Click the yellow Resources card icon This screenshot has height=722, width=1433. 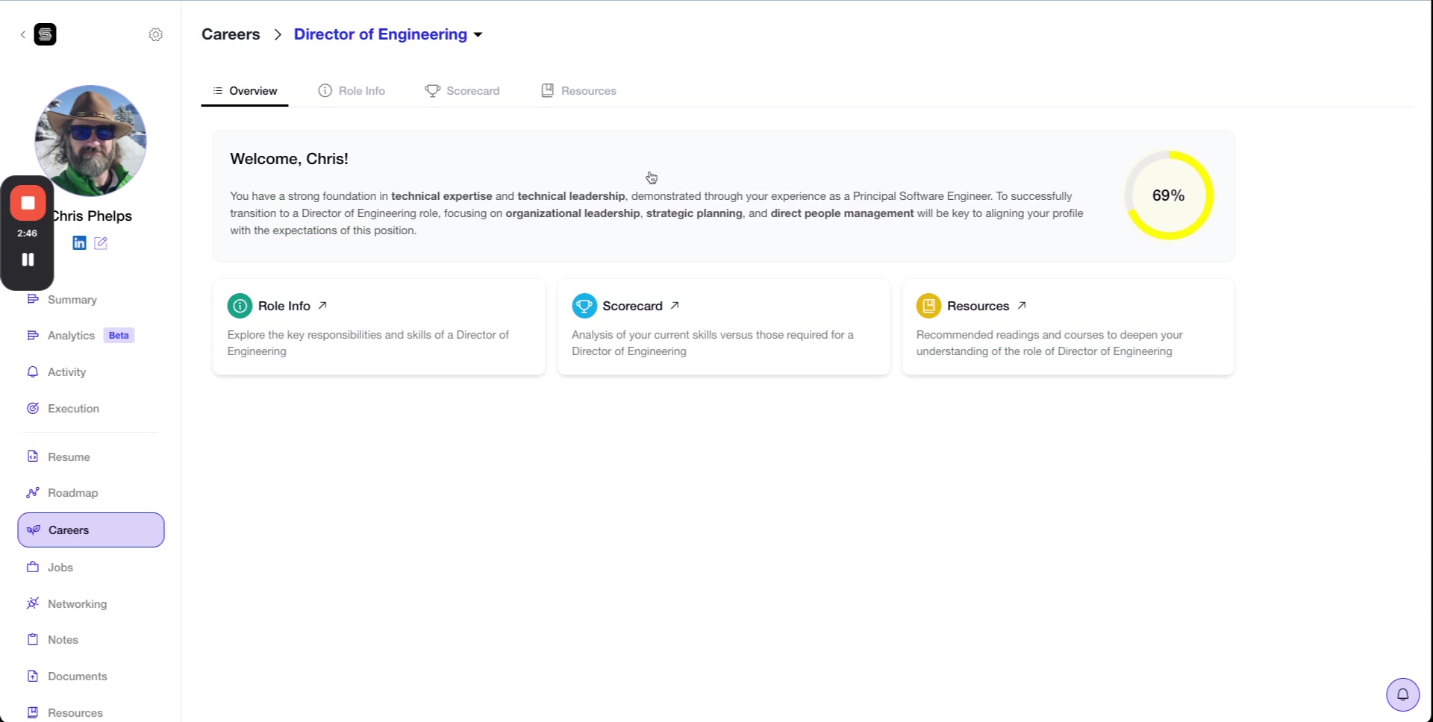click(928, 306)
